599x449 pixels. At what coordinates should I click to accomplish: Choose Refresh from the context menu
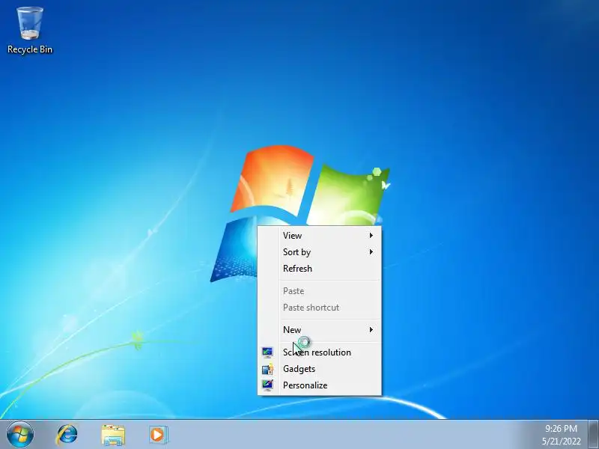(320, 269)
